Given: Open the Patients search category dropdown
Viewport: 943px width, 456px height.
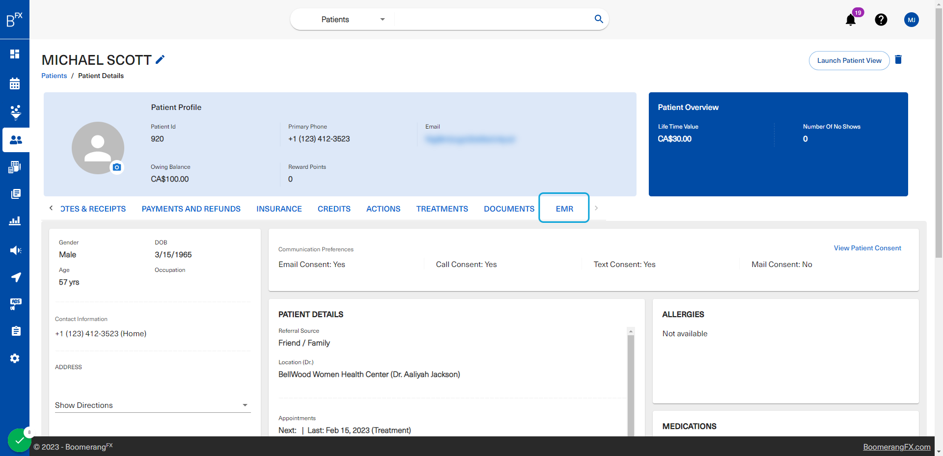Looking at the screenshot, I should tap(353, 19).
